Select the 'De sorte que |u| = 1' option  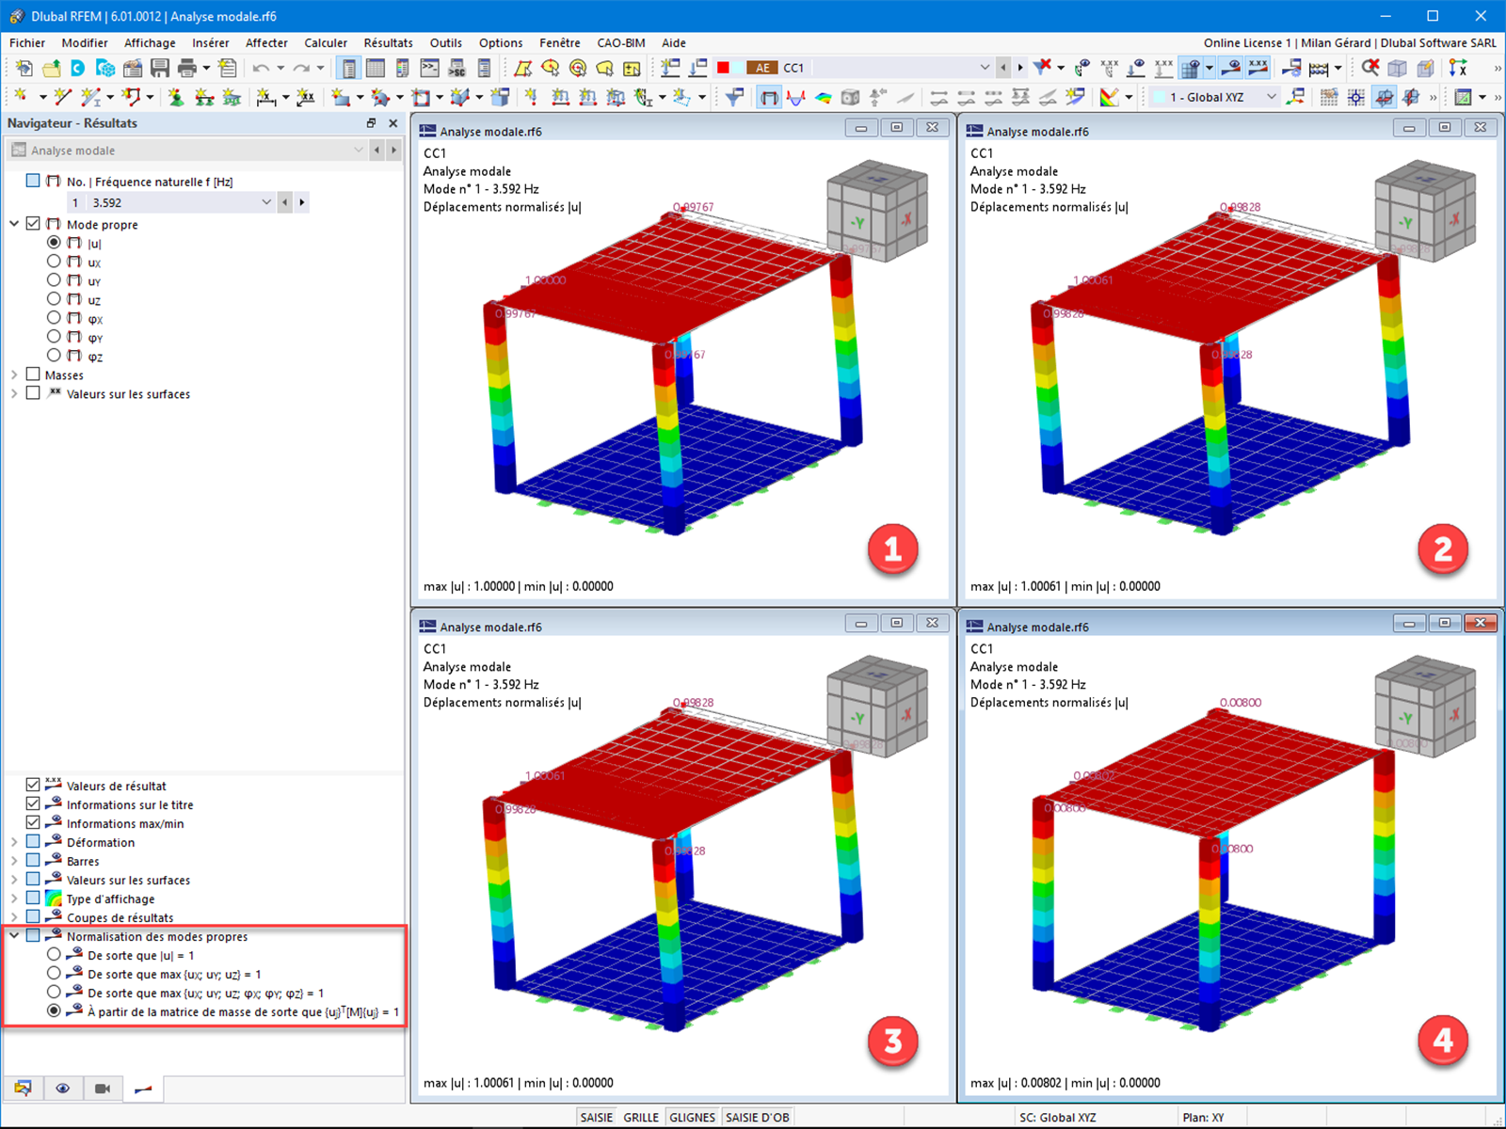[x=54, y=955]
